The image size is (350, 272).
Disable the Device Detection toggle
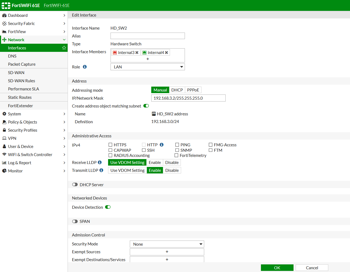[108, 207]
